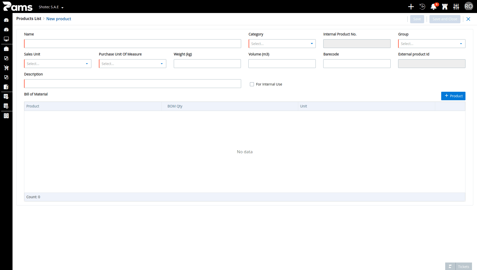Viewport: 477px width, 270px height.
Task: Open the notifications bell
Action: [433, 7]
